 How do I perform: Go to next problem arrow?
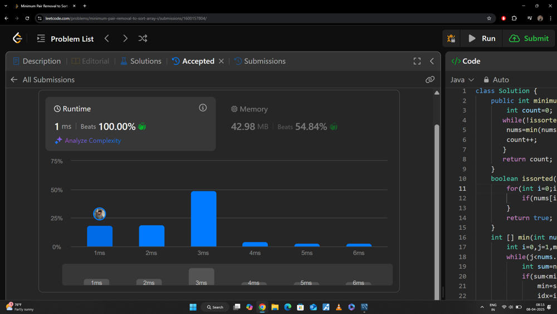(x=125, y=38)
